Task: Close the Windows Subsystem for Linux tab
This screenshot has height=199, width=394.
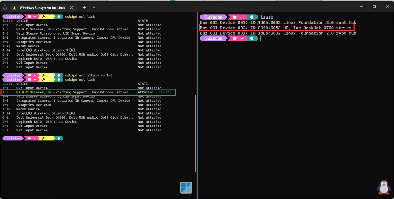Action: pos(71,8)
